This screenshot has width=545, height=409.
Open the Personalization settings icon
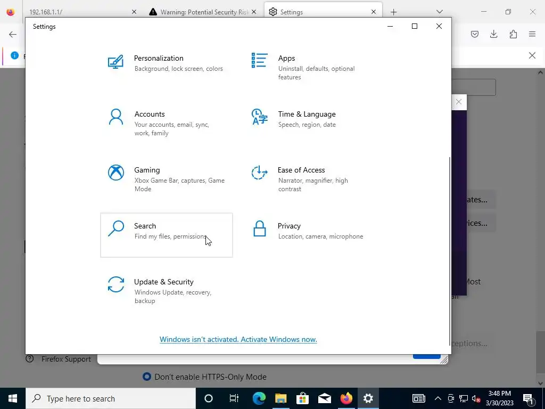[115, 62]
